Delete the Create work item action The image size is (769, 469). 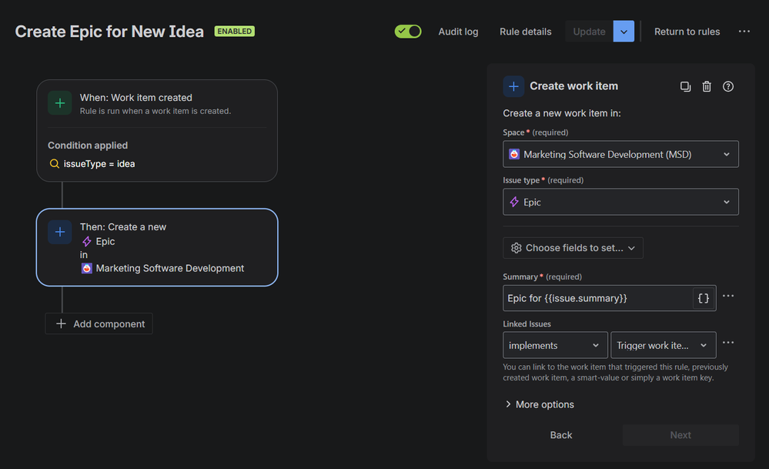(x=707, y=86)
